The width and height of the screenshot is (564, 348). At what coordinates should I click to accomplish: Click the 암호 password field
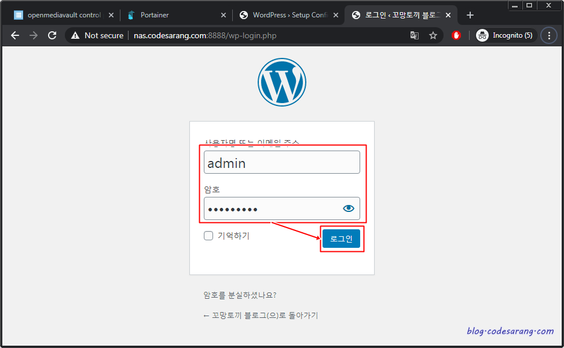point(281,208)
